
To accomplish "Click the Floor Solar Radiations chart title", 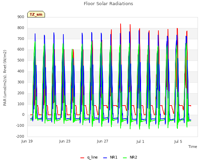I will [x=108, y=4].
